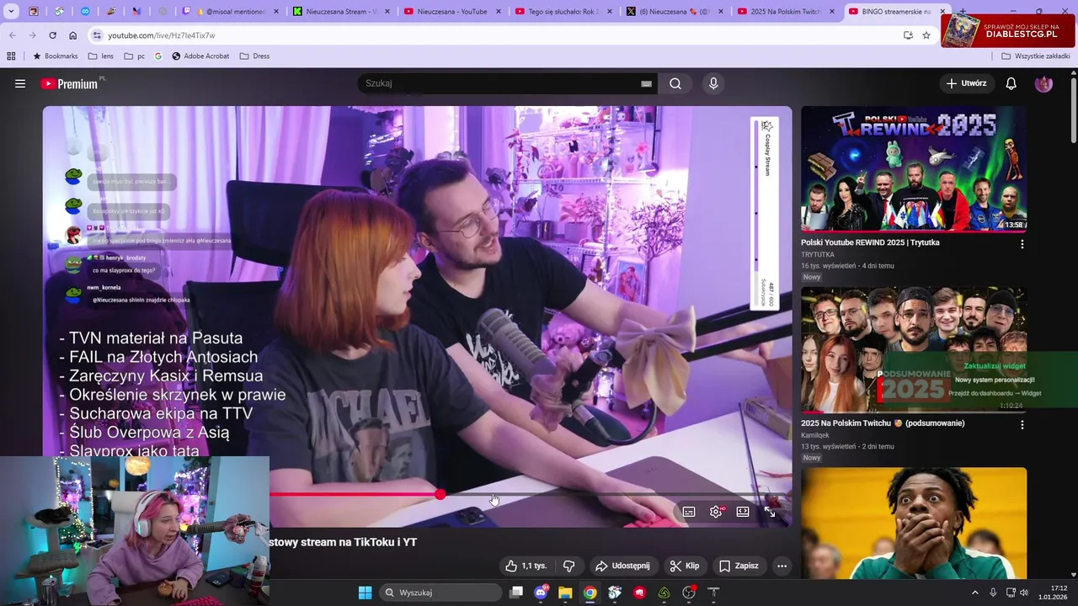The image size is (1078, 606).
Task: Open the TRYTUTKA channel link
Action: pyautogui.click(x=818, y=254)
